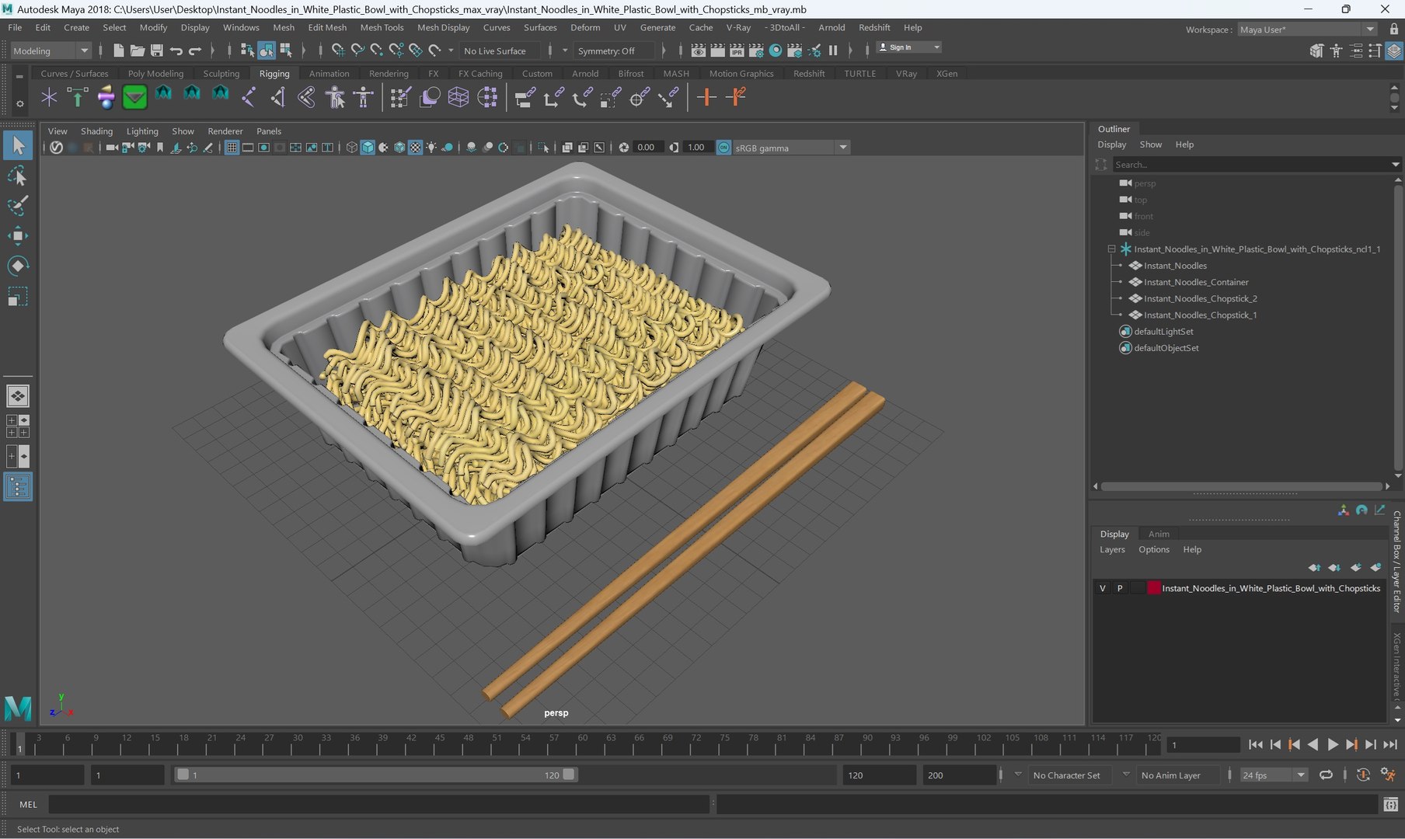The image size is (1405, 839).
Task: Open the 24 fps frame rate dropdown
Action: point(1273,775)
